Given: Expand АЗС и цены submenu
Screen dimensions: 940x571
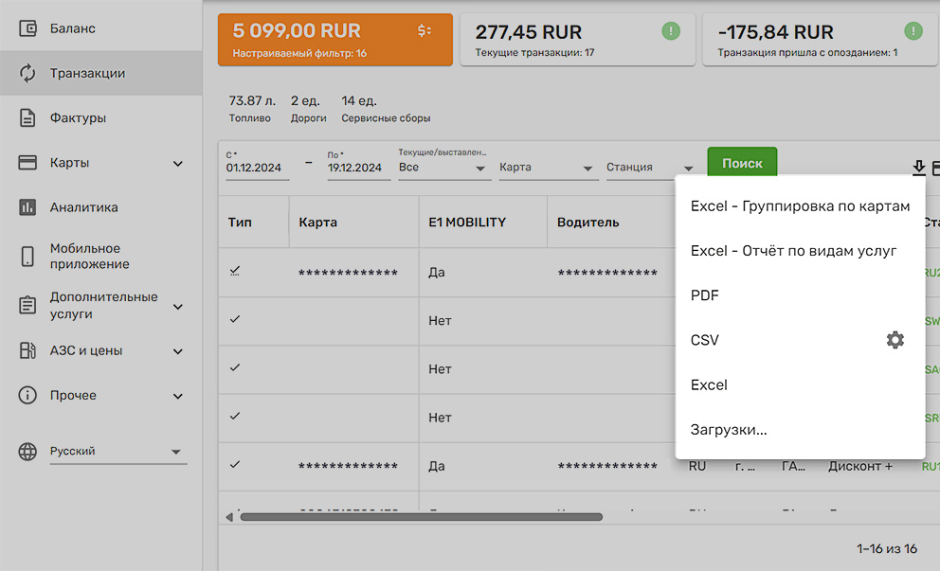Looking at the screenshot, I should (178, 351).
